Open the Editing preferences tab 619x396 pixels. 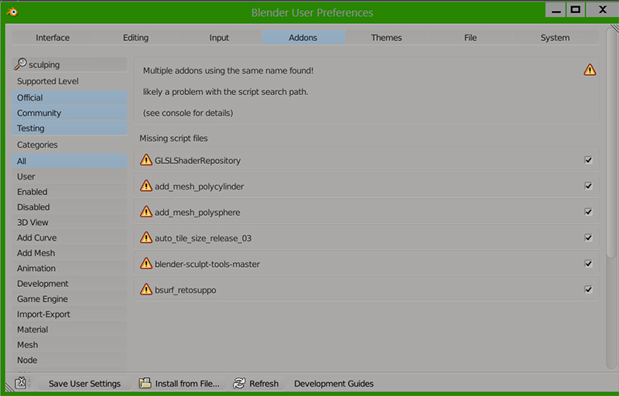coord(136,37)
